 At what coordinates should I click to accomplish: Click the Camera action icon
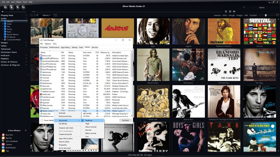(x=3, y=144)
